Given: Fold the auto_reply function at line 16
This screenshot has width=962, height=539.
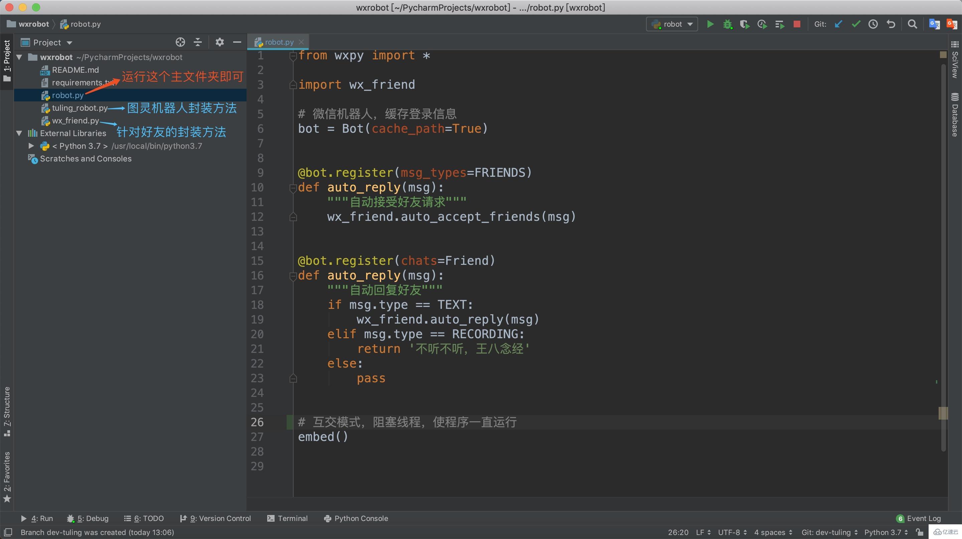Looking at the screenshot, I should [293, 276].
